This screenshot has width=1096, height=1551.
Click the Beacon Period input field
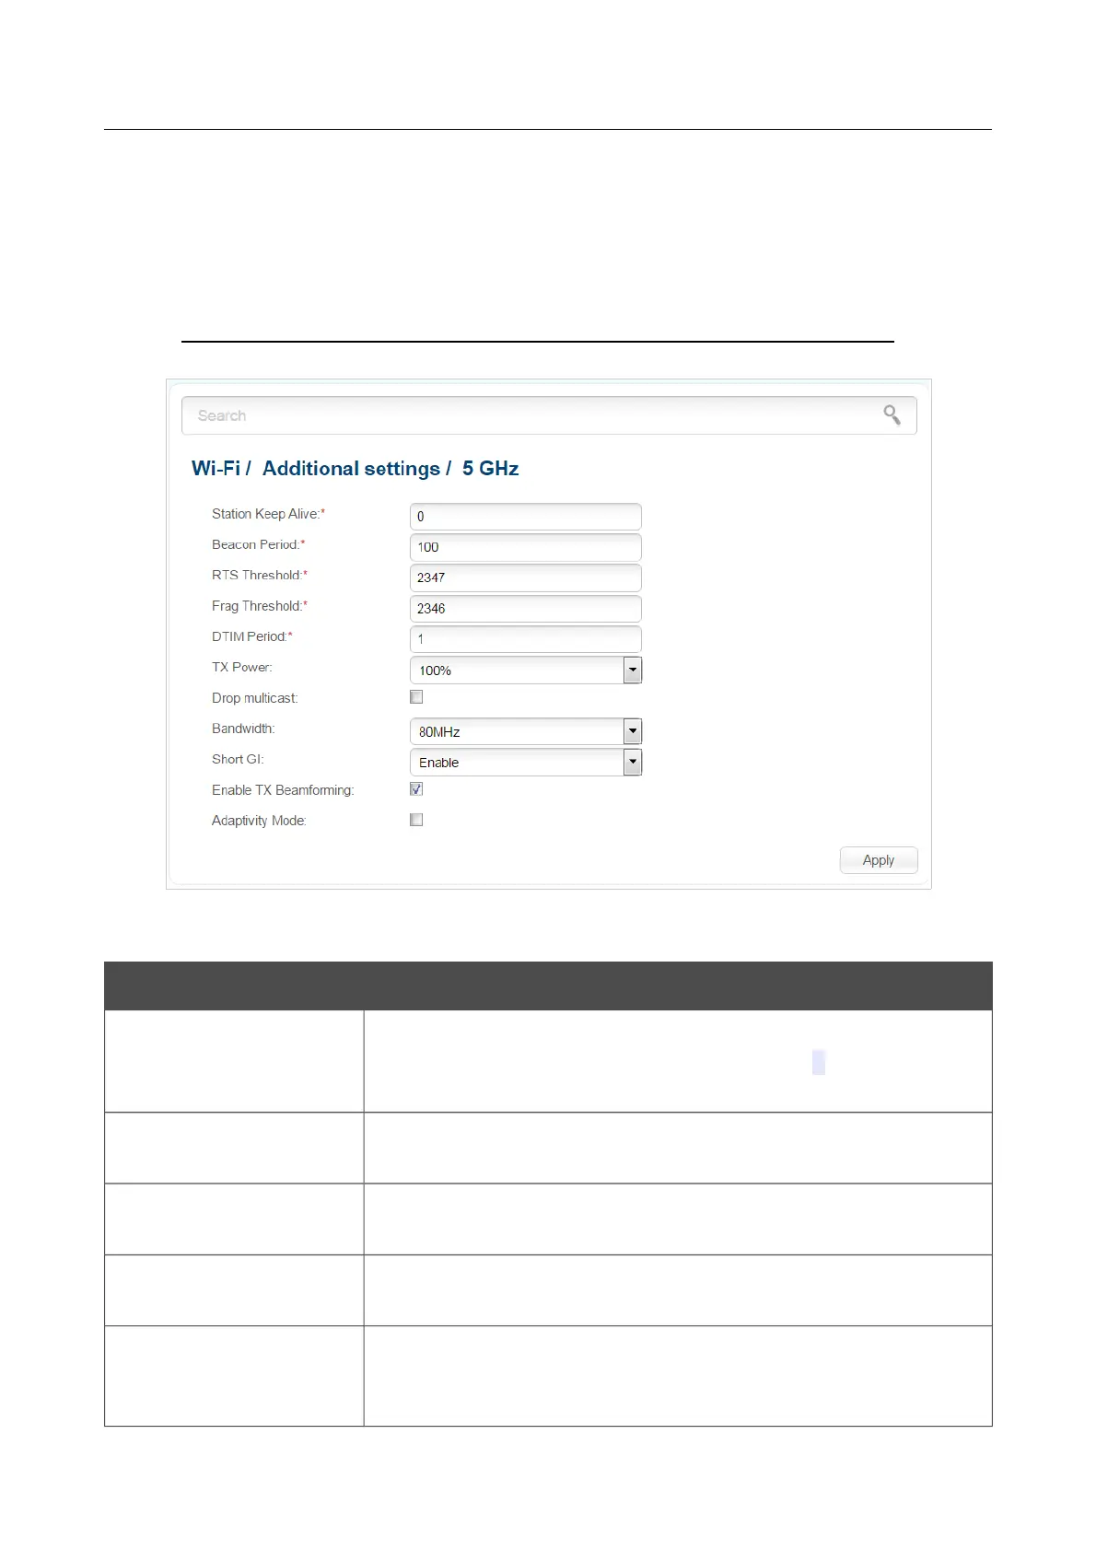[525, 547]
